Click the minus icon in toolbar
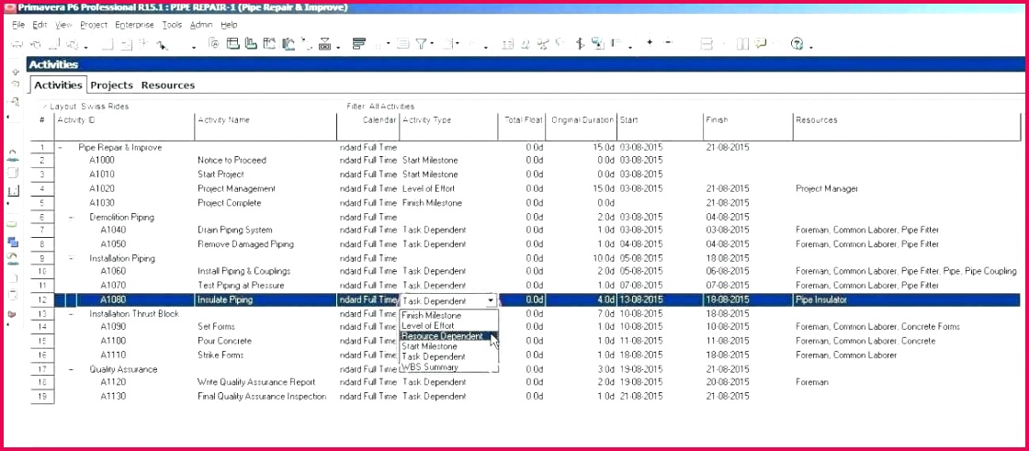This screenshot has width=1029, height=451. click(668, 42)
